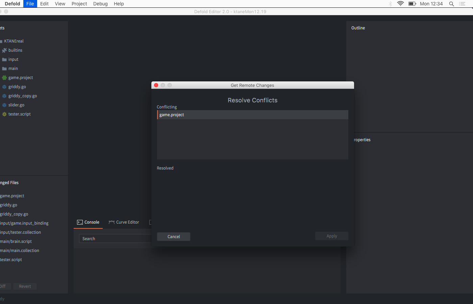Click the griddy.go game object icon

coord(4,87)
